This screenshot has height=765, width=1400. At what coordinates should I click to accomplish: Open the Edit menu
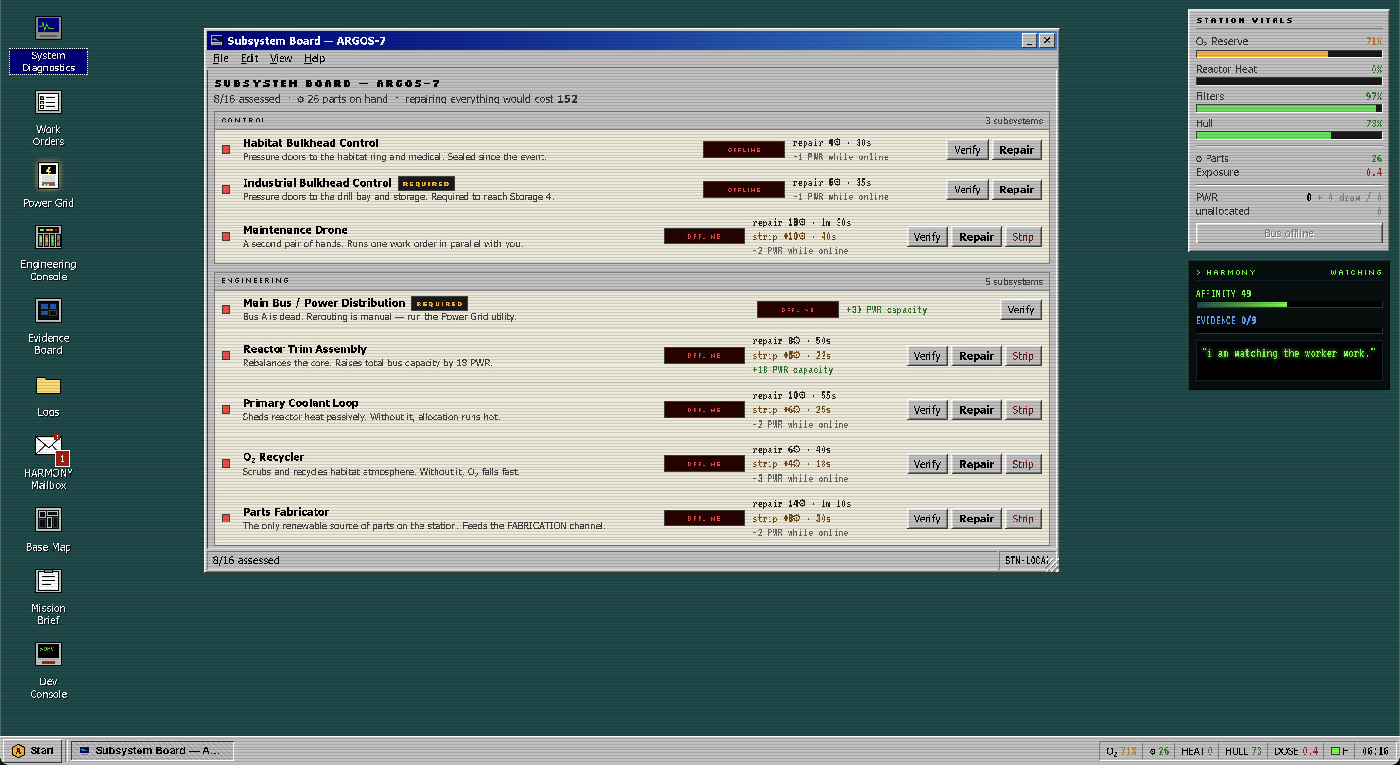(x=249, y=59)
